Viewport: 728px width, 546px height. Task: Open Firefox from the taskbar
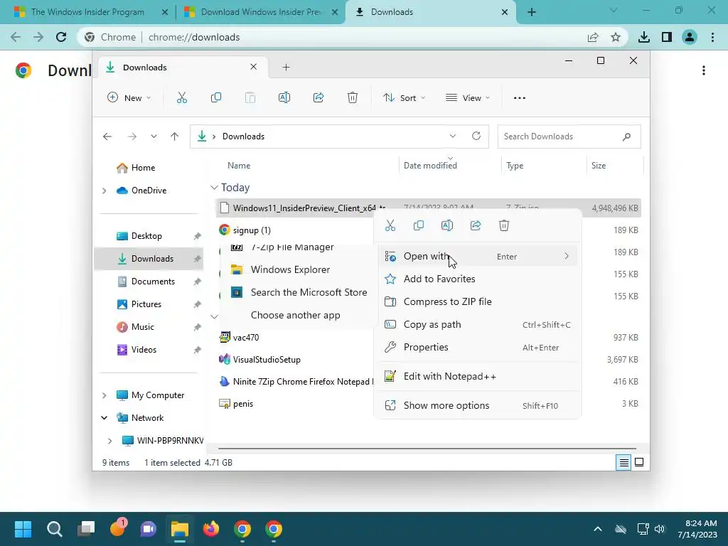pyautogui.click(x=210, y=529)
